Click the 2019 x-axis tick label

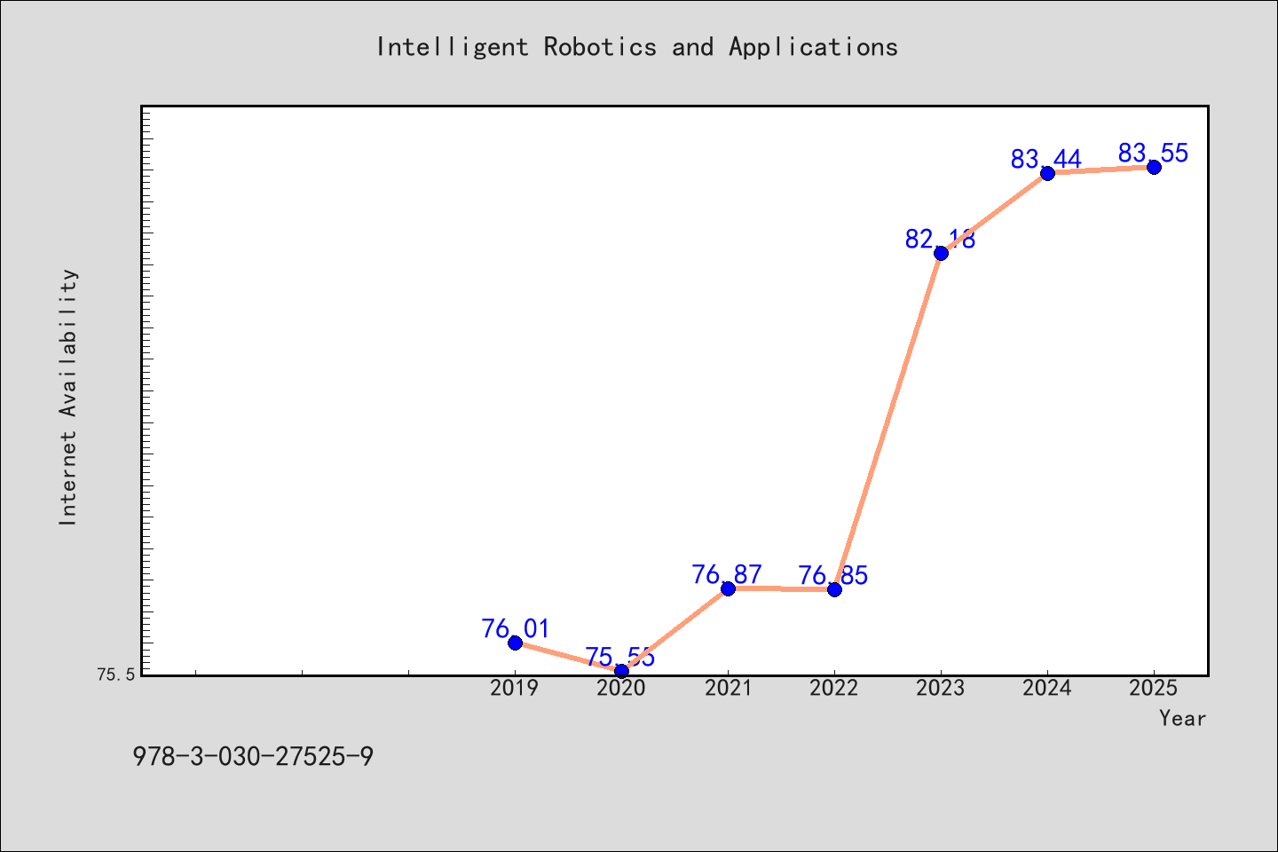[515, 688]
